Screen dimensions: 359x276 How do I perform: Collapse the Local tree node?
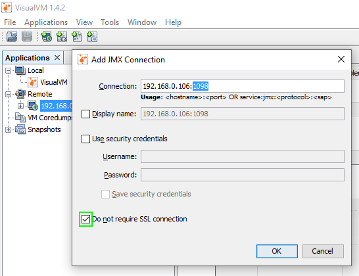(9, 70)
